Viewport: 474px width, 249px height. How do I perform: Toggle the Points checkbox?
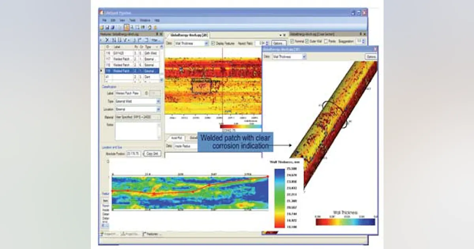coord(326,41)
